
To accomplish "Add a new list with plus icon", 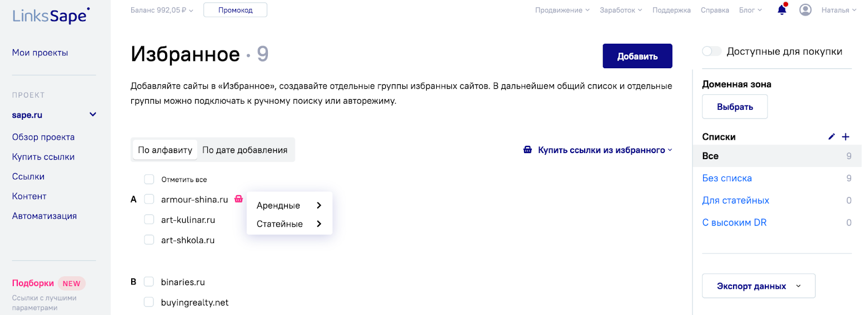I will coord(846,136).
